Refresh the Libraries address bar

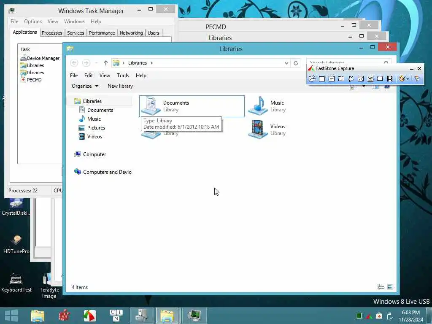[x=296, y=63]
